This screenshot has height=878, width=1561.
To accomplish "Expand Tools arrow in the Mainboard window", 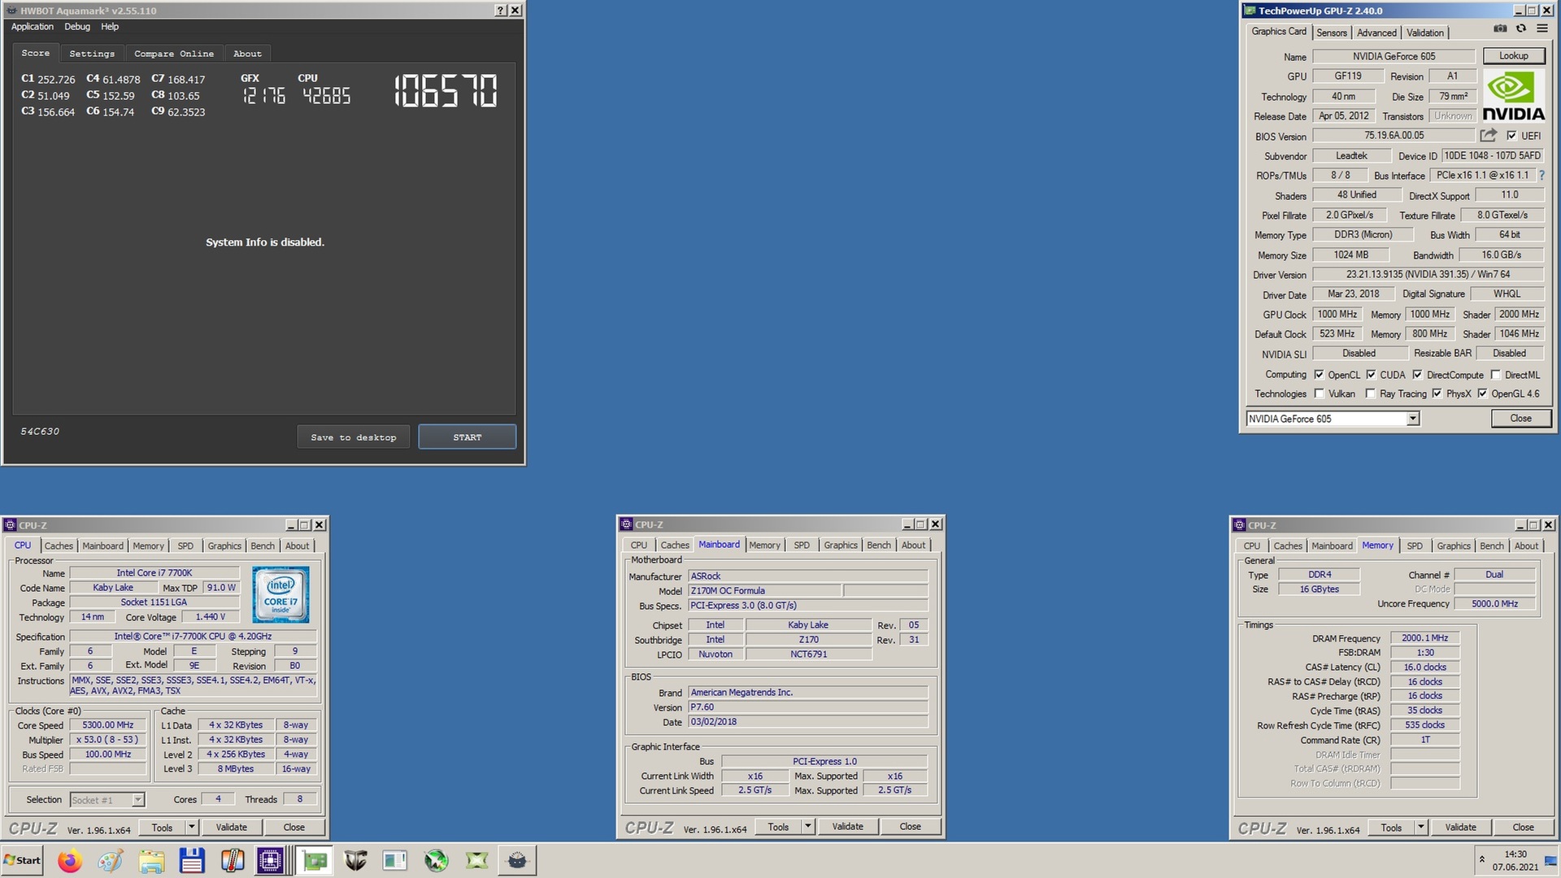I will coord(808,827).
